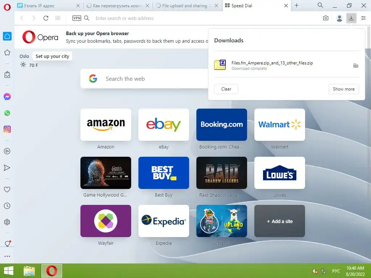Click Show more in Downloads

[x=343, y=89]
